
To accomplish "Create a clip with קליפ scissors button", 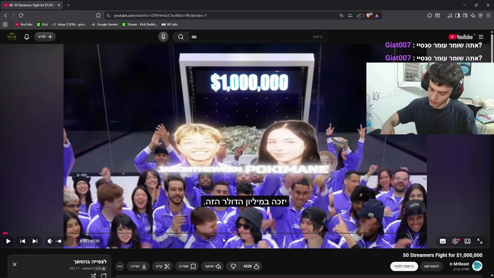I will coord(163,266).
